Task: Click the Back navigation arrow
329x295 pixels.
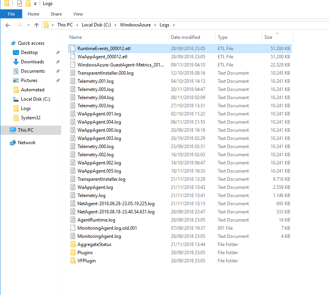Action: 8,25
